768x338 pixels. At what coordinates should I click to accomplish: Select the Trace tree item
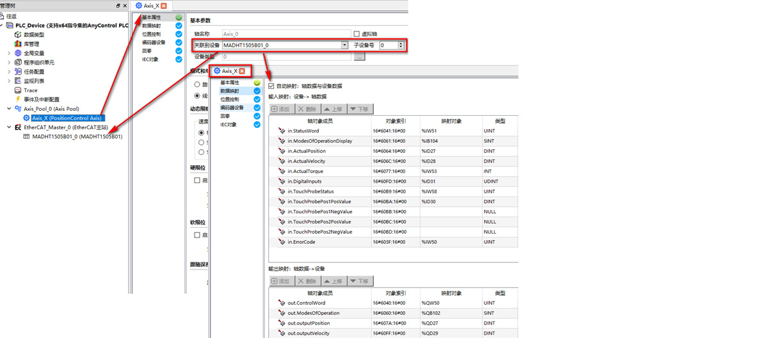(x=31, y=90)
